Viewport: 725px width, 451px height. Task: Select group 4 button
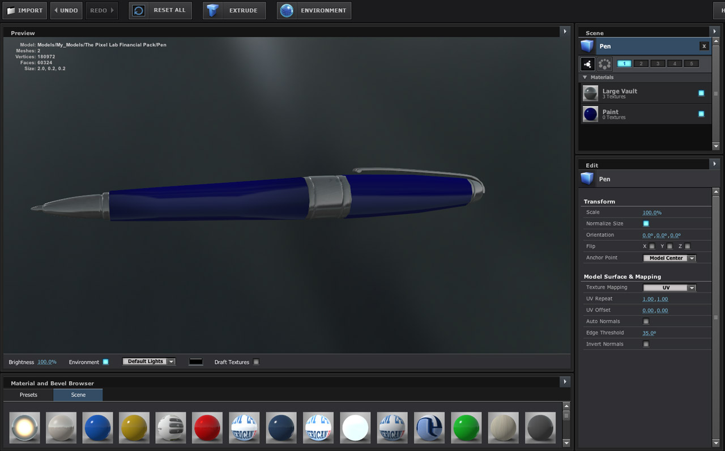coord(675,64)
